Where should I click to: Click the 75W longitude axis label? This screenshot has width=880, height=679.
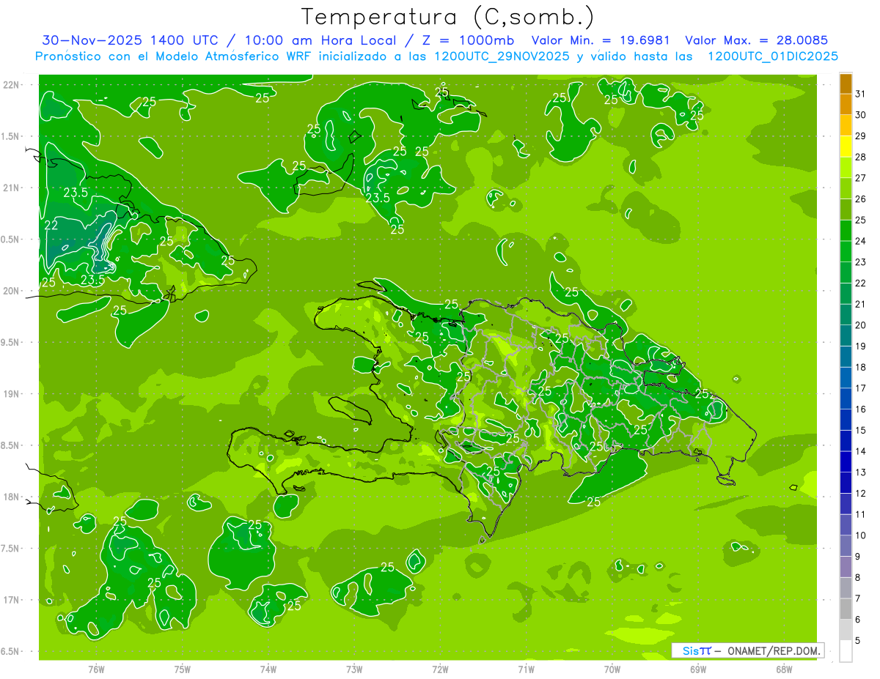click(183, 669)
